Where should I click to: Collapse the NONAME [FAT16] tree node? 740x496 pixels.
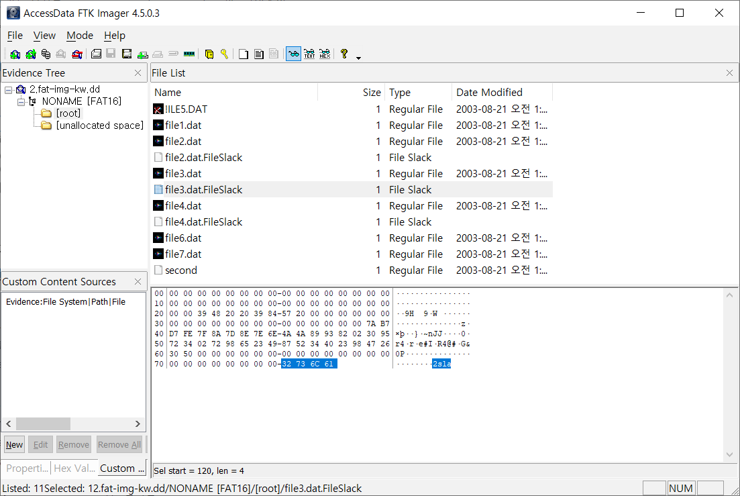(x=21, y=101)
